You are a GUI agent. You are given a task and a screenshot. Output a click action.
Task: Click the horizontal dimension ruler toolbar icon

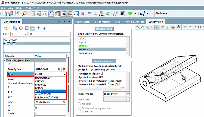pos(76,14)
